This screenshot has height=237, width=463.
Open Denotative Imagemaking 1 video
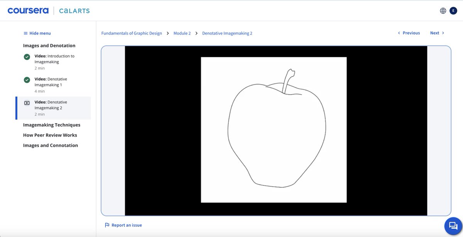[53, 85]
